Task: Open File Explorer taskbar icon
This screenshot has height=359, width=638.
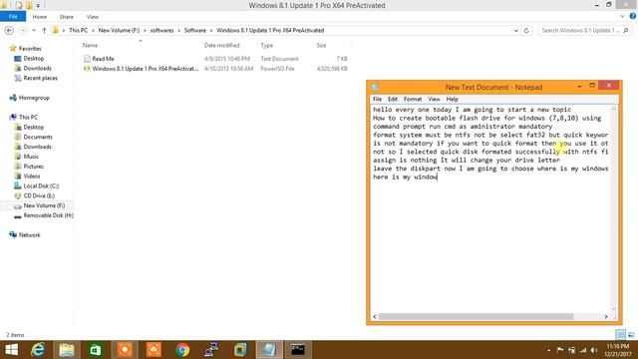Action: pyautogui.click(x=67, y=350)
